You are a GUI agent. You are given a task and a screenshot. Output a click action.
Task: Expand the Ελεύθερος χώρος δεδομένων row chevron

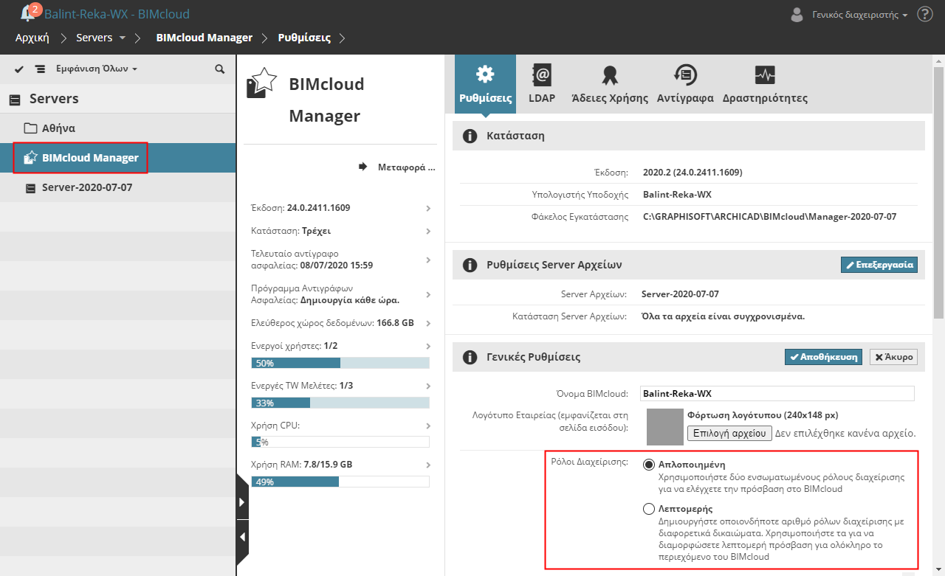click(428, 323)
